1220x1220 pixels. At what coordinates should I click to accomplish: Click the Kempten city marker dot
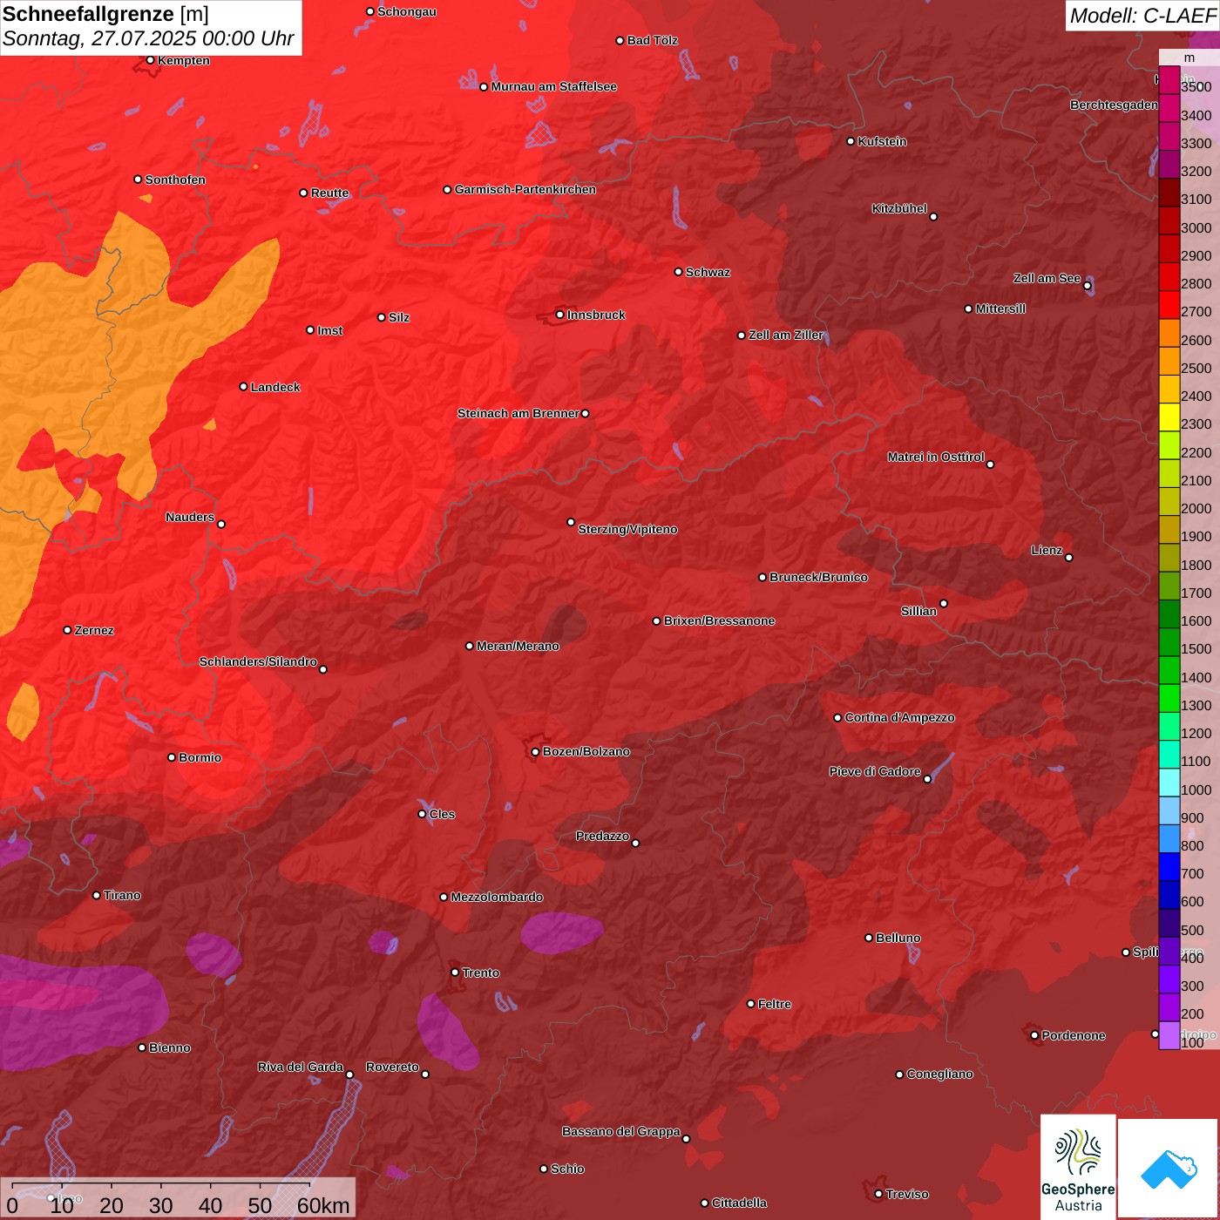[x=150, y=60]
